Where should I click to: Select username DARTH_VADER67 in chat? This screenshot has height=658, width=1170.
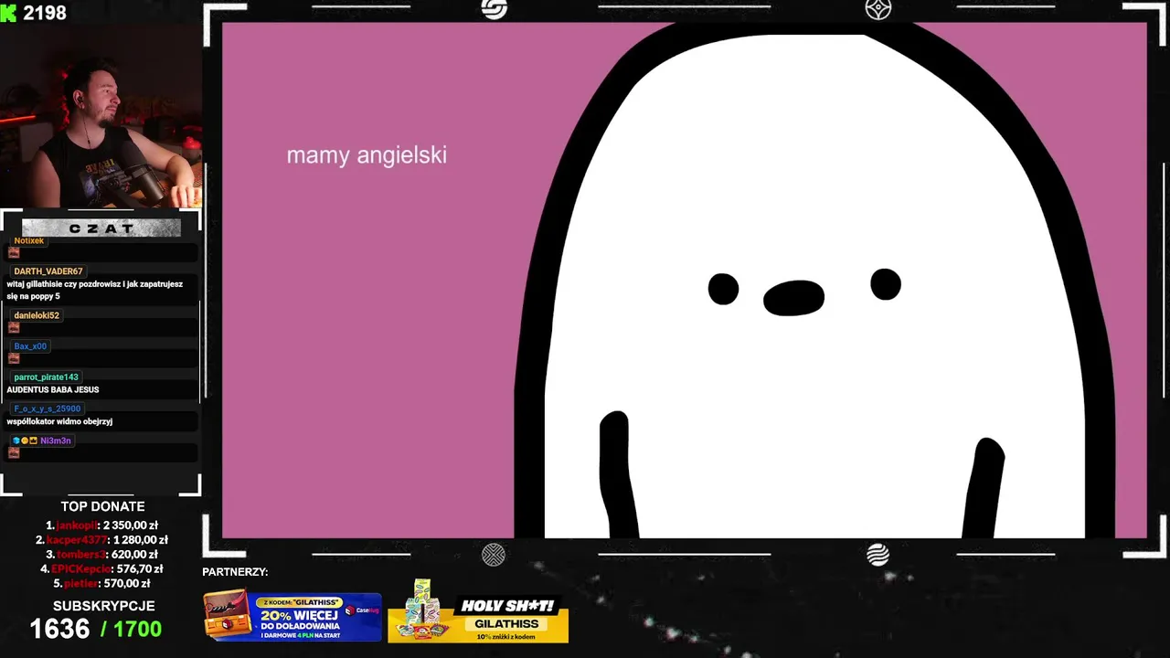pyautogui.click(x=48, y=271)
